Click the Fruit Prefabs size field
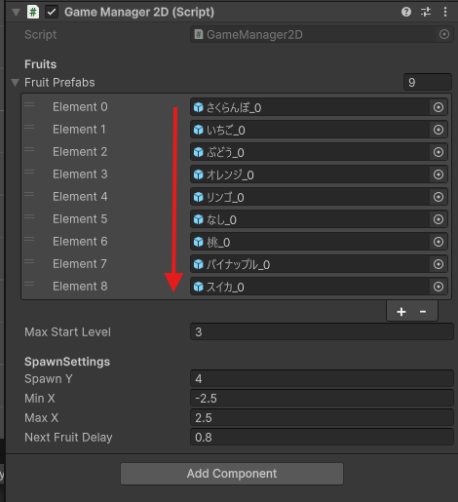This screenshot has height=502, width=458. [x=428, y=82]
